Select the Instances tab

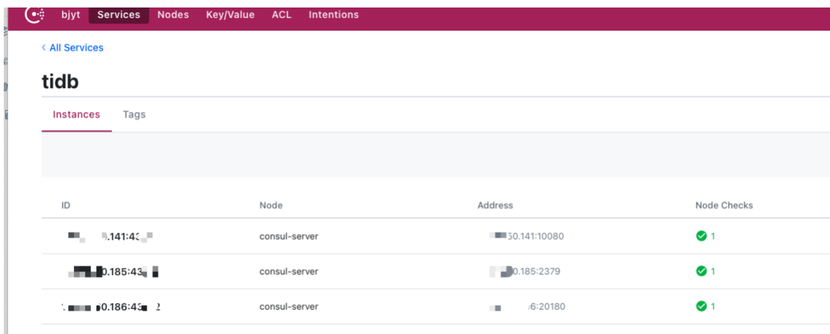(76, 114)
